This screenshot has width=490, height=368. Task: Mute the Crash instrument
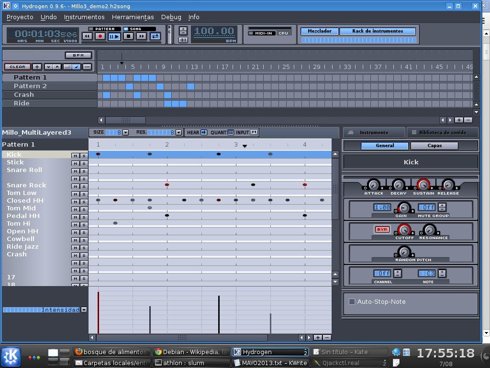point(75,255)
